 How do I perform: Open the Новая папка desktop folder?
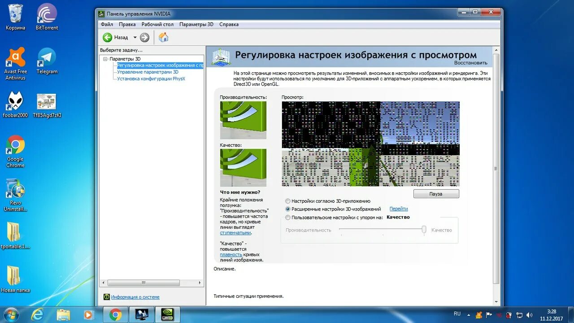click(15, 279)
